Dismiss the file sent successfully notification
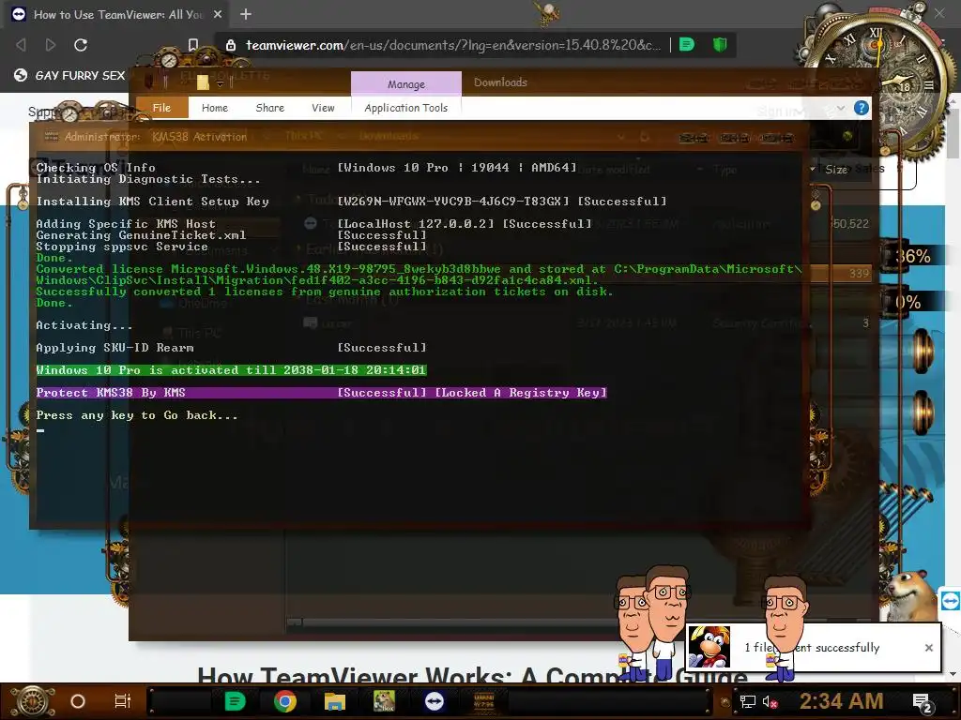Image resolution: width=961 pixels, height=720 pixels. pyautogui.click(x=928, y=647)
